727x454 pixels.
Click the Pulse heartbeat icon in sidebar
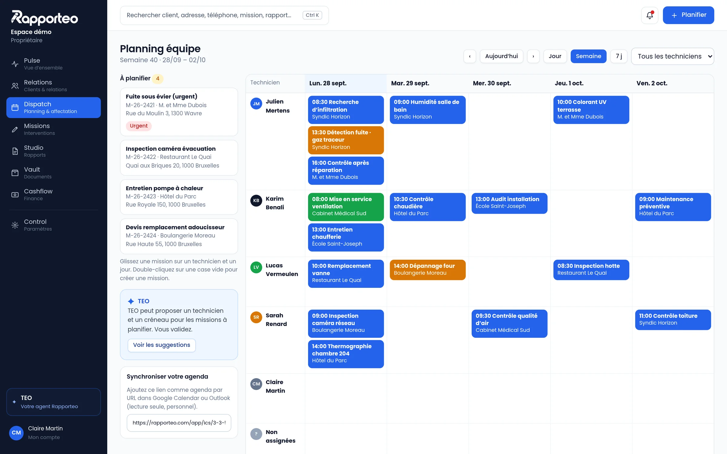coord(15,64)
